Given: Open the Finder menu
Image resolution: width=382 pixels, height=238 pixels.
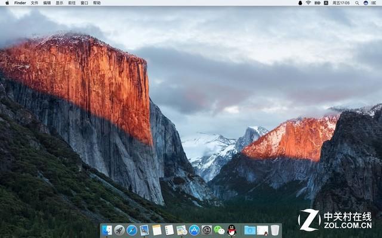Looking at the screenshot, I should click(20, 3).
